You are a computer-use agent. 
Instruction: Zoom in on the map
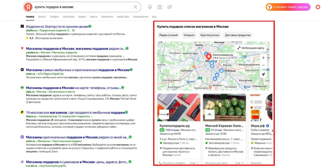263,58
